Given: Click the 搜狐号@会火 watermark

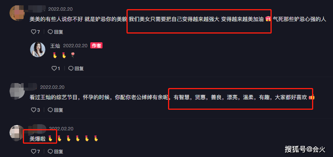Looking at the screenshot, I should coord(305,149).
